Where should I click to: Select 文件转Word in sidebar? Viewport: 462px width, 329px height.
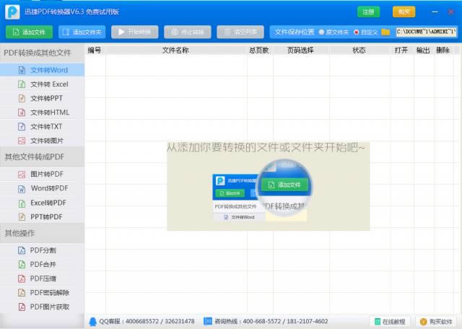[x=42, y=70]
